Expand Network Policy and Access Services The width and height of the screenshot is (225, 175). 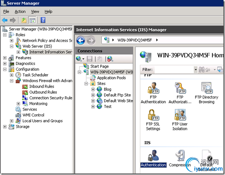[12, 40]
